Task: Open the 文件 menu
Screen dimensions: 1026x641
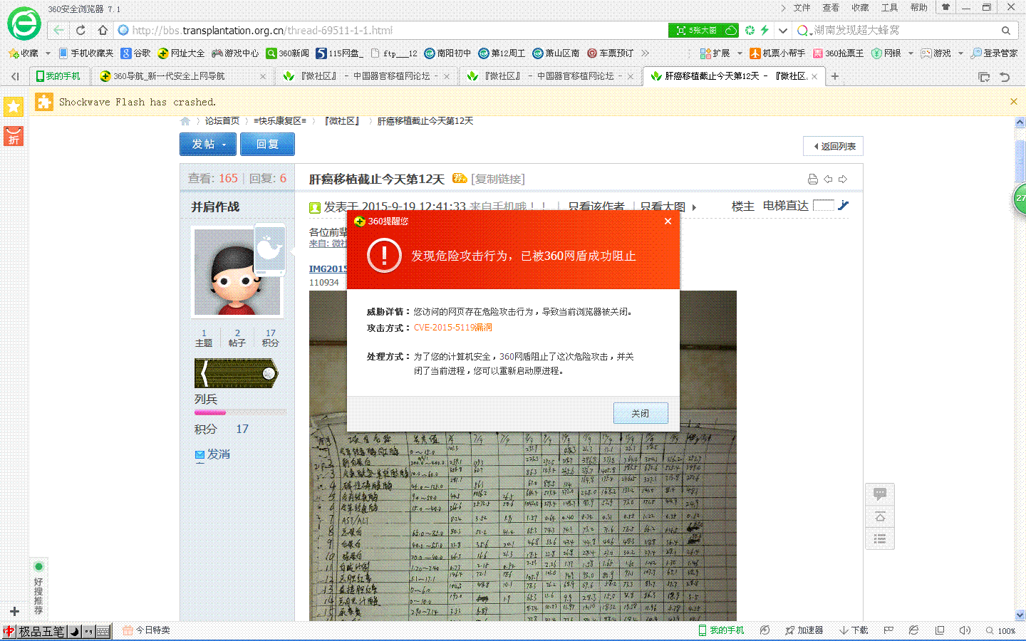Action: (802, 8)
